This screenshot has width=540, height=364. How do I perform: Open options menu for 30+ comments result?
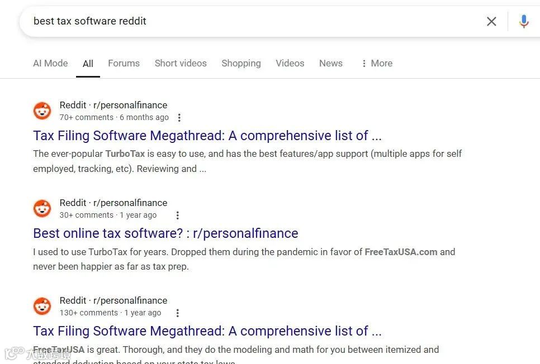(177, 215)
